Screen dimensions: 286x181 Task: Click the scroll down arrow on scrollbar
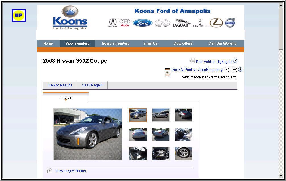point(281,176)
